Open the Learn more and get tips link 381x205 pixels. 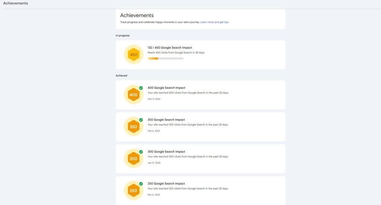click(214, 22)
